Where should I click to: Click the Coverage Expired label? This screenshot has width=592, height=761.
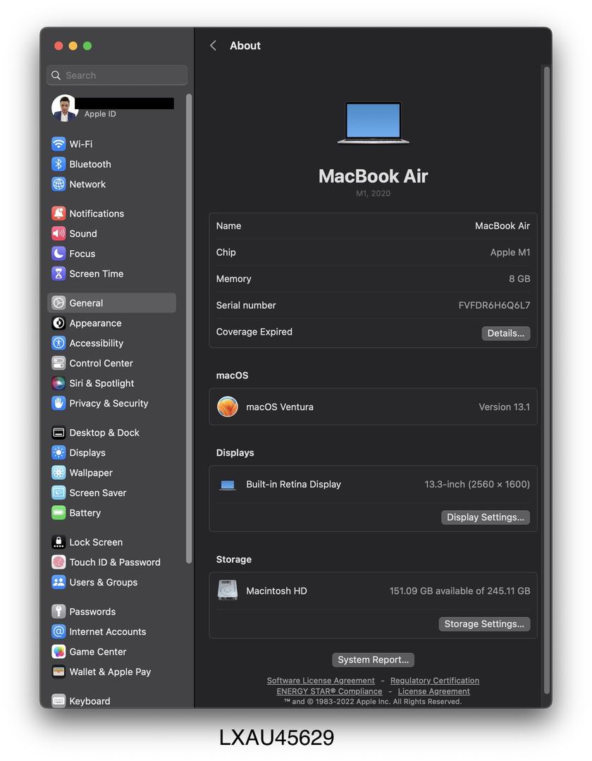pos(254,332)
